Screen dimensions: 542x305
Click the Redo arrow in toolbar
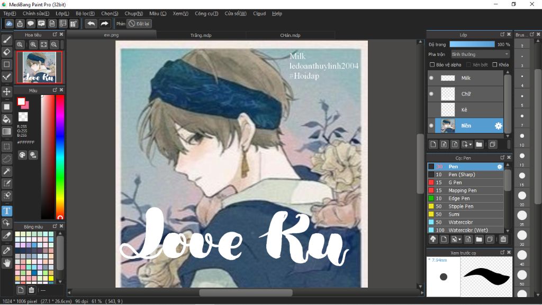point(104,23)
